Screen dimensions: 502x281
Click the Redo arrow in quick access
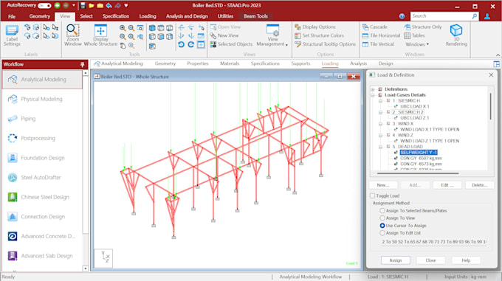click(x=118, y=5)
